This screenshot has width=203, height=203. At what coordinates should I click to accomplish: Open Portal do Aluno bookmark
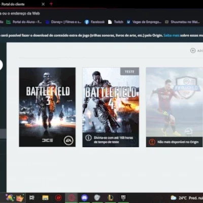24,22
